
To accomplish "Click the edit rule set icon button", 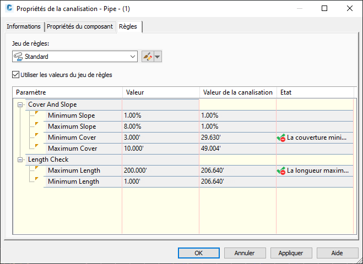I will 147,57.
